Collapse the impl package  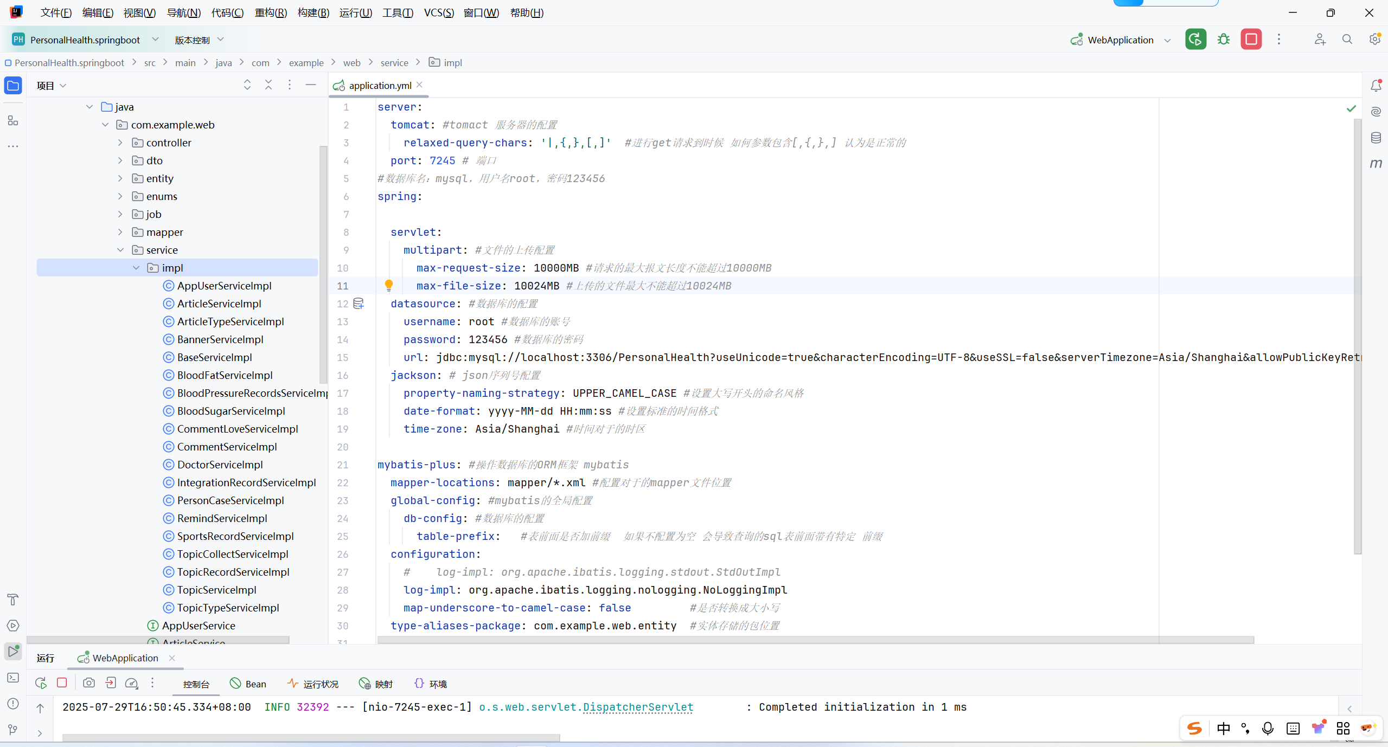point(136,268)
